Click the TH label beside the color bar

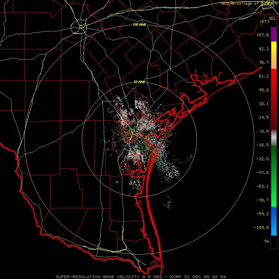pyautogui.click(x=266, y=241)
